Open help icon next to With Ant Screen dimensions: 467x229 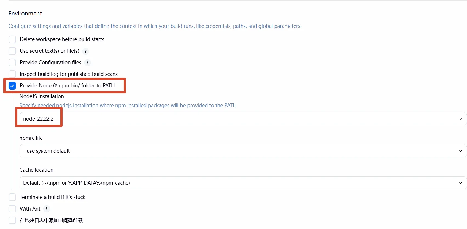click(x=46, y=209)
